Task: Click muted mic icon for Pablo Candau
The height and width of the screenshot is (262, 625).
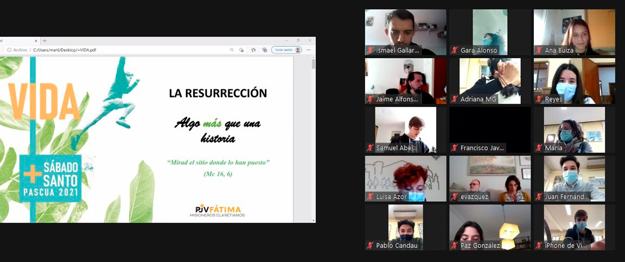Action: coord(370,246)
